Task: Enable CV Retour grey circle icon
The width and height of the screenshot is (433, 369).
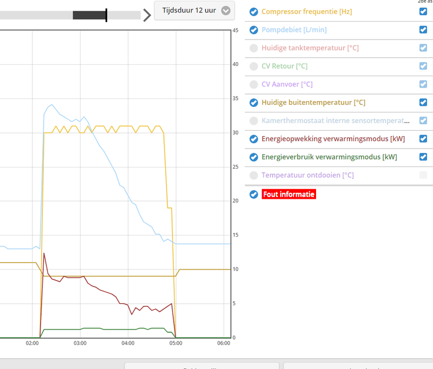Action: click(253, 66)
